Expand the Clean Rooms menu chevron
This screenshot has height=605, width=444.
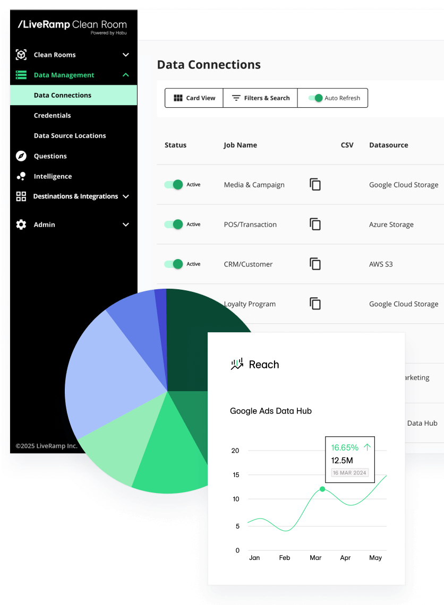pos(125,55)
